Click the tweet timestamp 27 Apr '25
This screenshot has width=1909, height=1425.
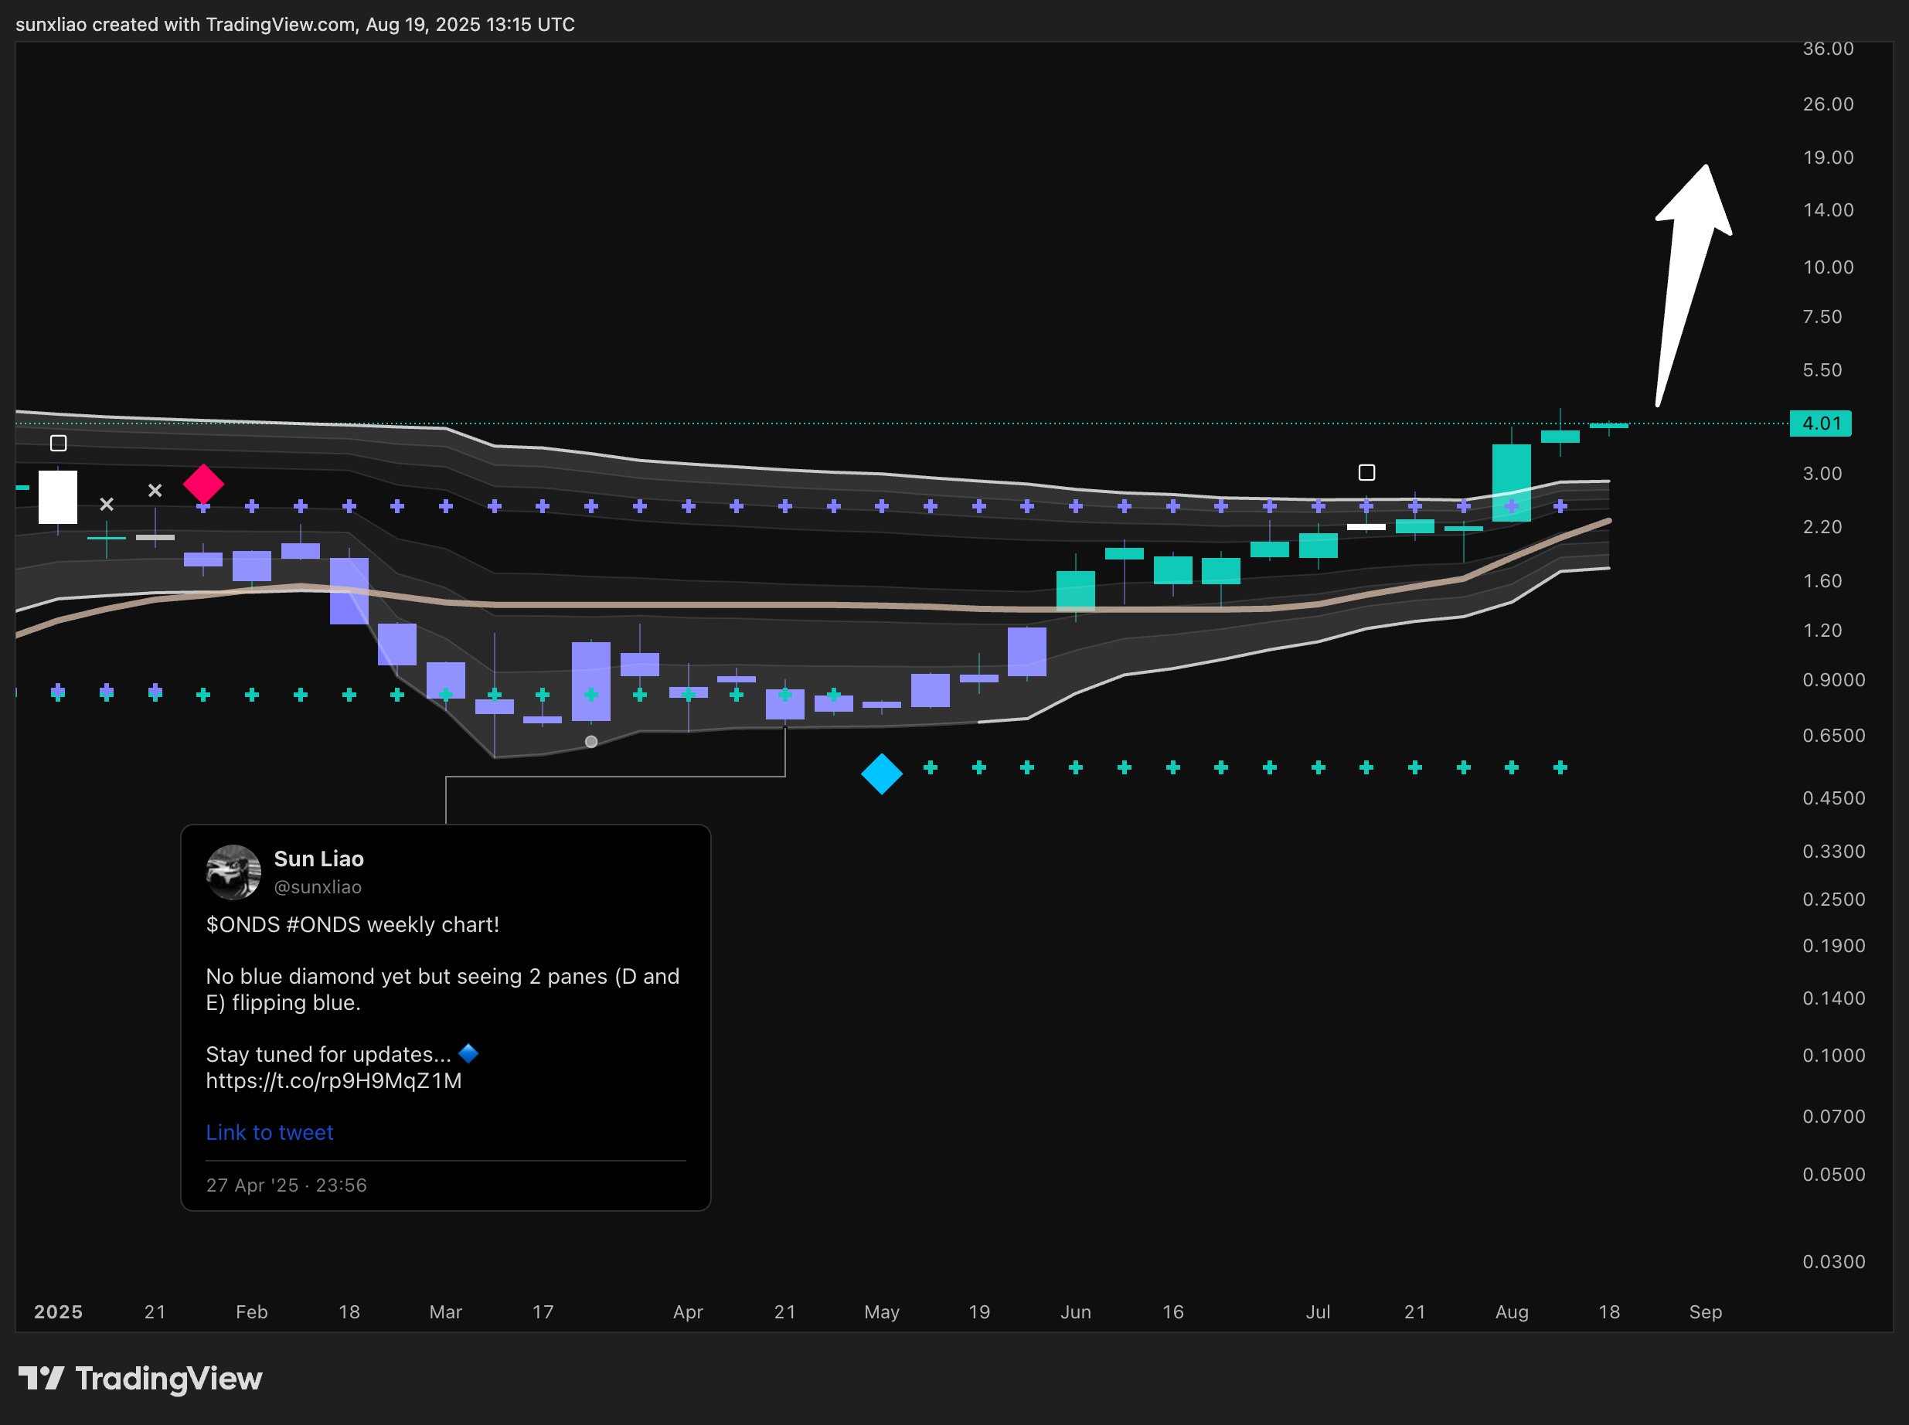285,1185
